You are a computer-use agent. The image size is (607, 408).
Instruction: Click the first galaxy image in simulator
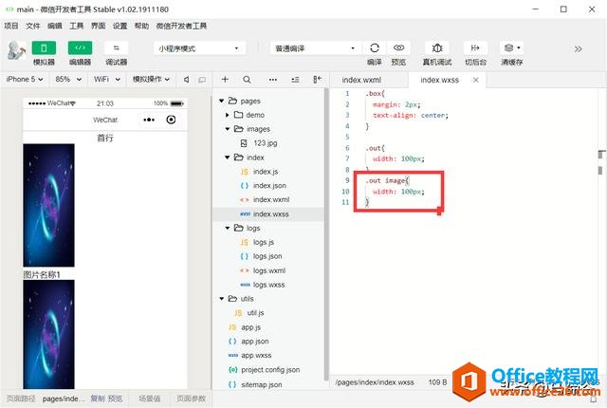pos(48,205)
